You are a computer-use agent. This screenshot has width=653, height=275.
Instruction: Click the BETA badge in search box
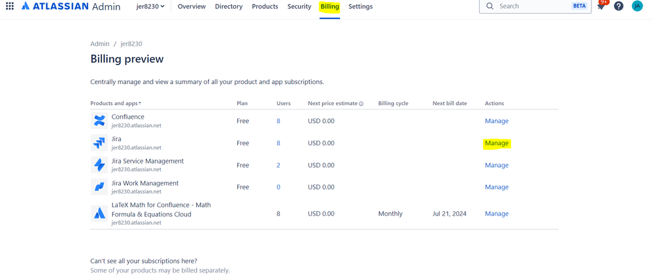click(x=579, y=7)
